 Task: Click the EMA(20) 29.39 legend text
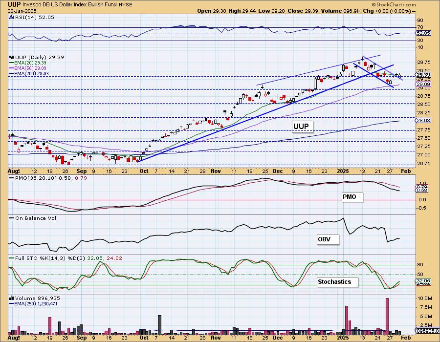click(x=30, y=63)
